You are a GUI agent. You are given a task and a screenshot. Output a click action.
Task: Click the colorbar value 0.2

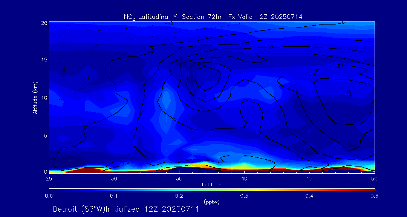click(x=179, y=196)
